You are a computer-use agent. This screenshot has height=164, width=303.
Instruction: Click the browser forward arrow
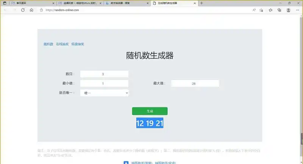pyautogui.click(x=14, y=10)
